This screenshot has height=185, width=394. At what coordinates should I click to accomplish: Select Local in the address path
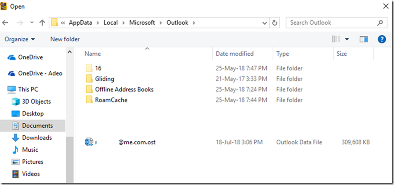click(x=111, y=23)
